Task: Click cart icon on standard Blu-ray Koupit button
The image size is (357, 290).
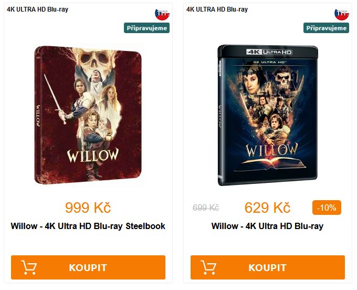Action: 208,267
